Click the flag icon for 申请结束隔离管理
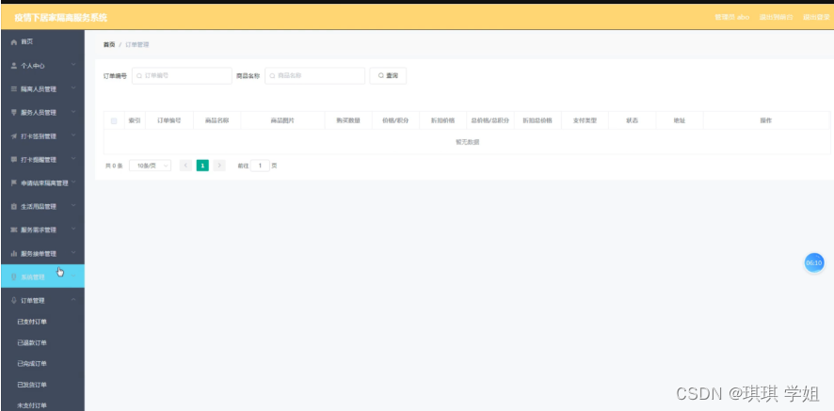 [x=14, y=182]
